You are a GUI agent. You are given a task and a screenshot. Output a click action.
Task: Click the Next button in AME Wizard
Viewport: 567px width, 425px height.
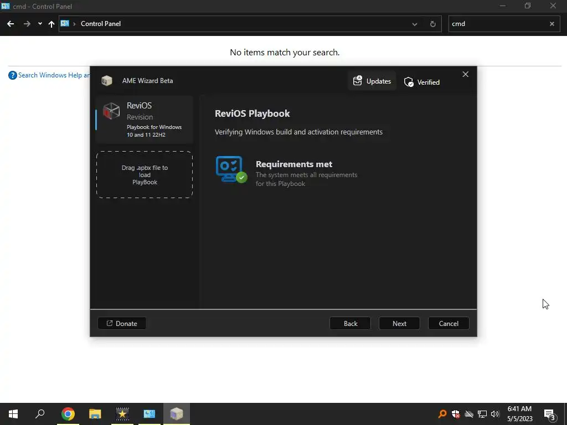[x=399, y=323]
